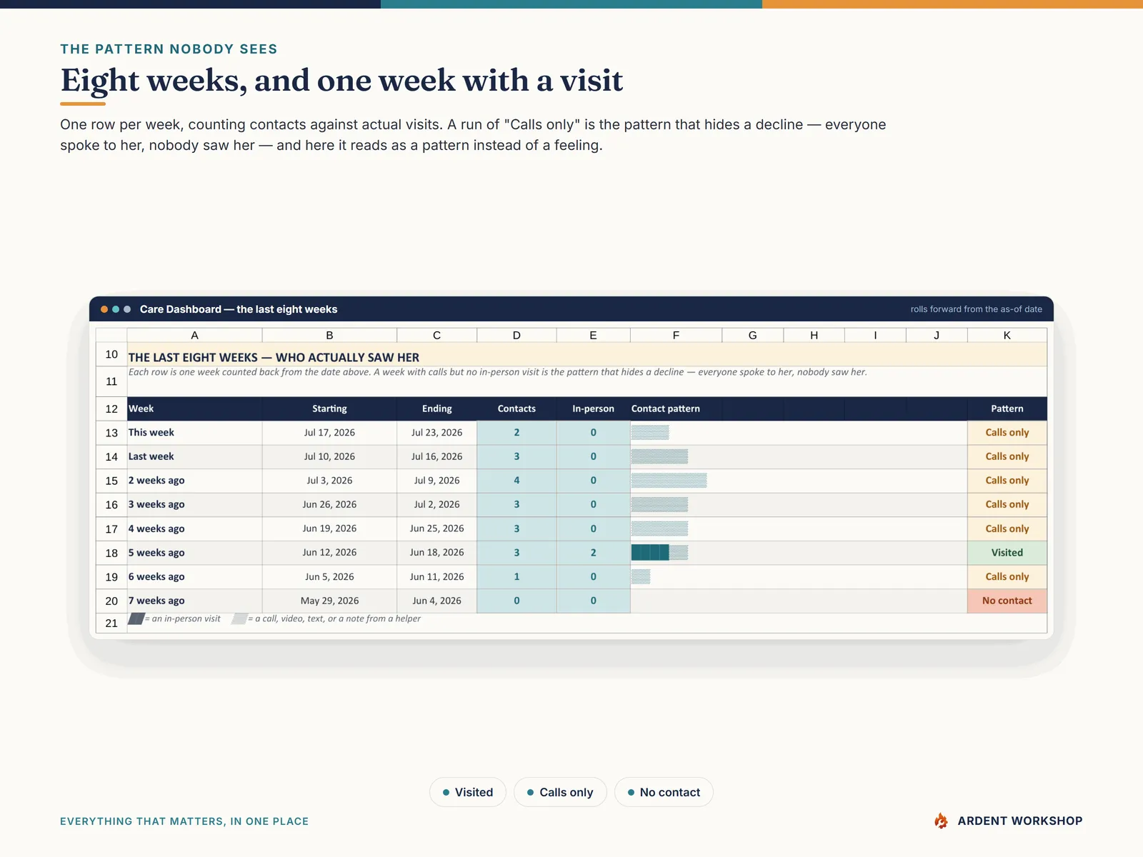Viewport: 1143px width, 857px height.
Task: Select column K header
Action: pyautogui.click(x=1007, y=335)
